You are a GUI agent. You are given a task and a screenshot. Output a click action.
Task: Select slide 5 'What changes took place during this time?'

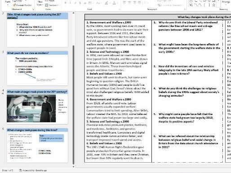tap(37, 145)
